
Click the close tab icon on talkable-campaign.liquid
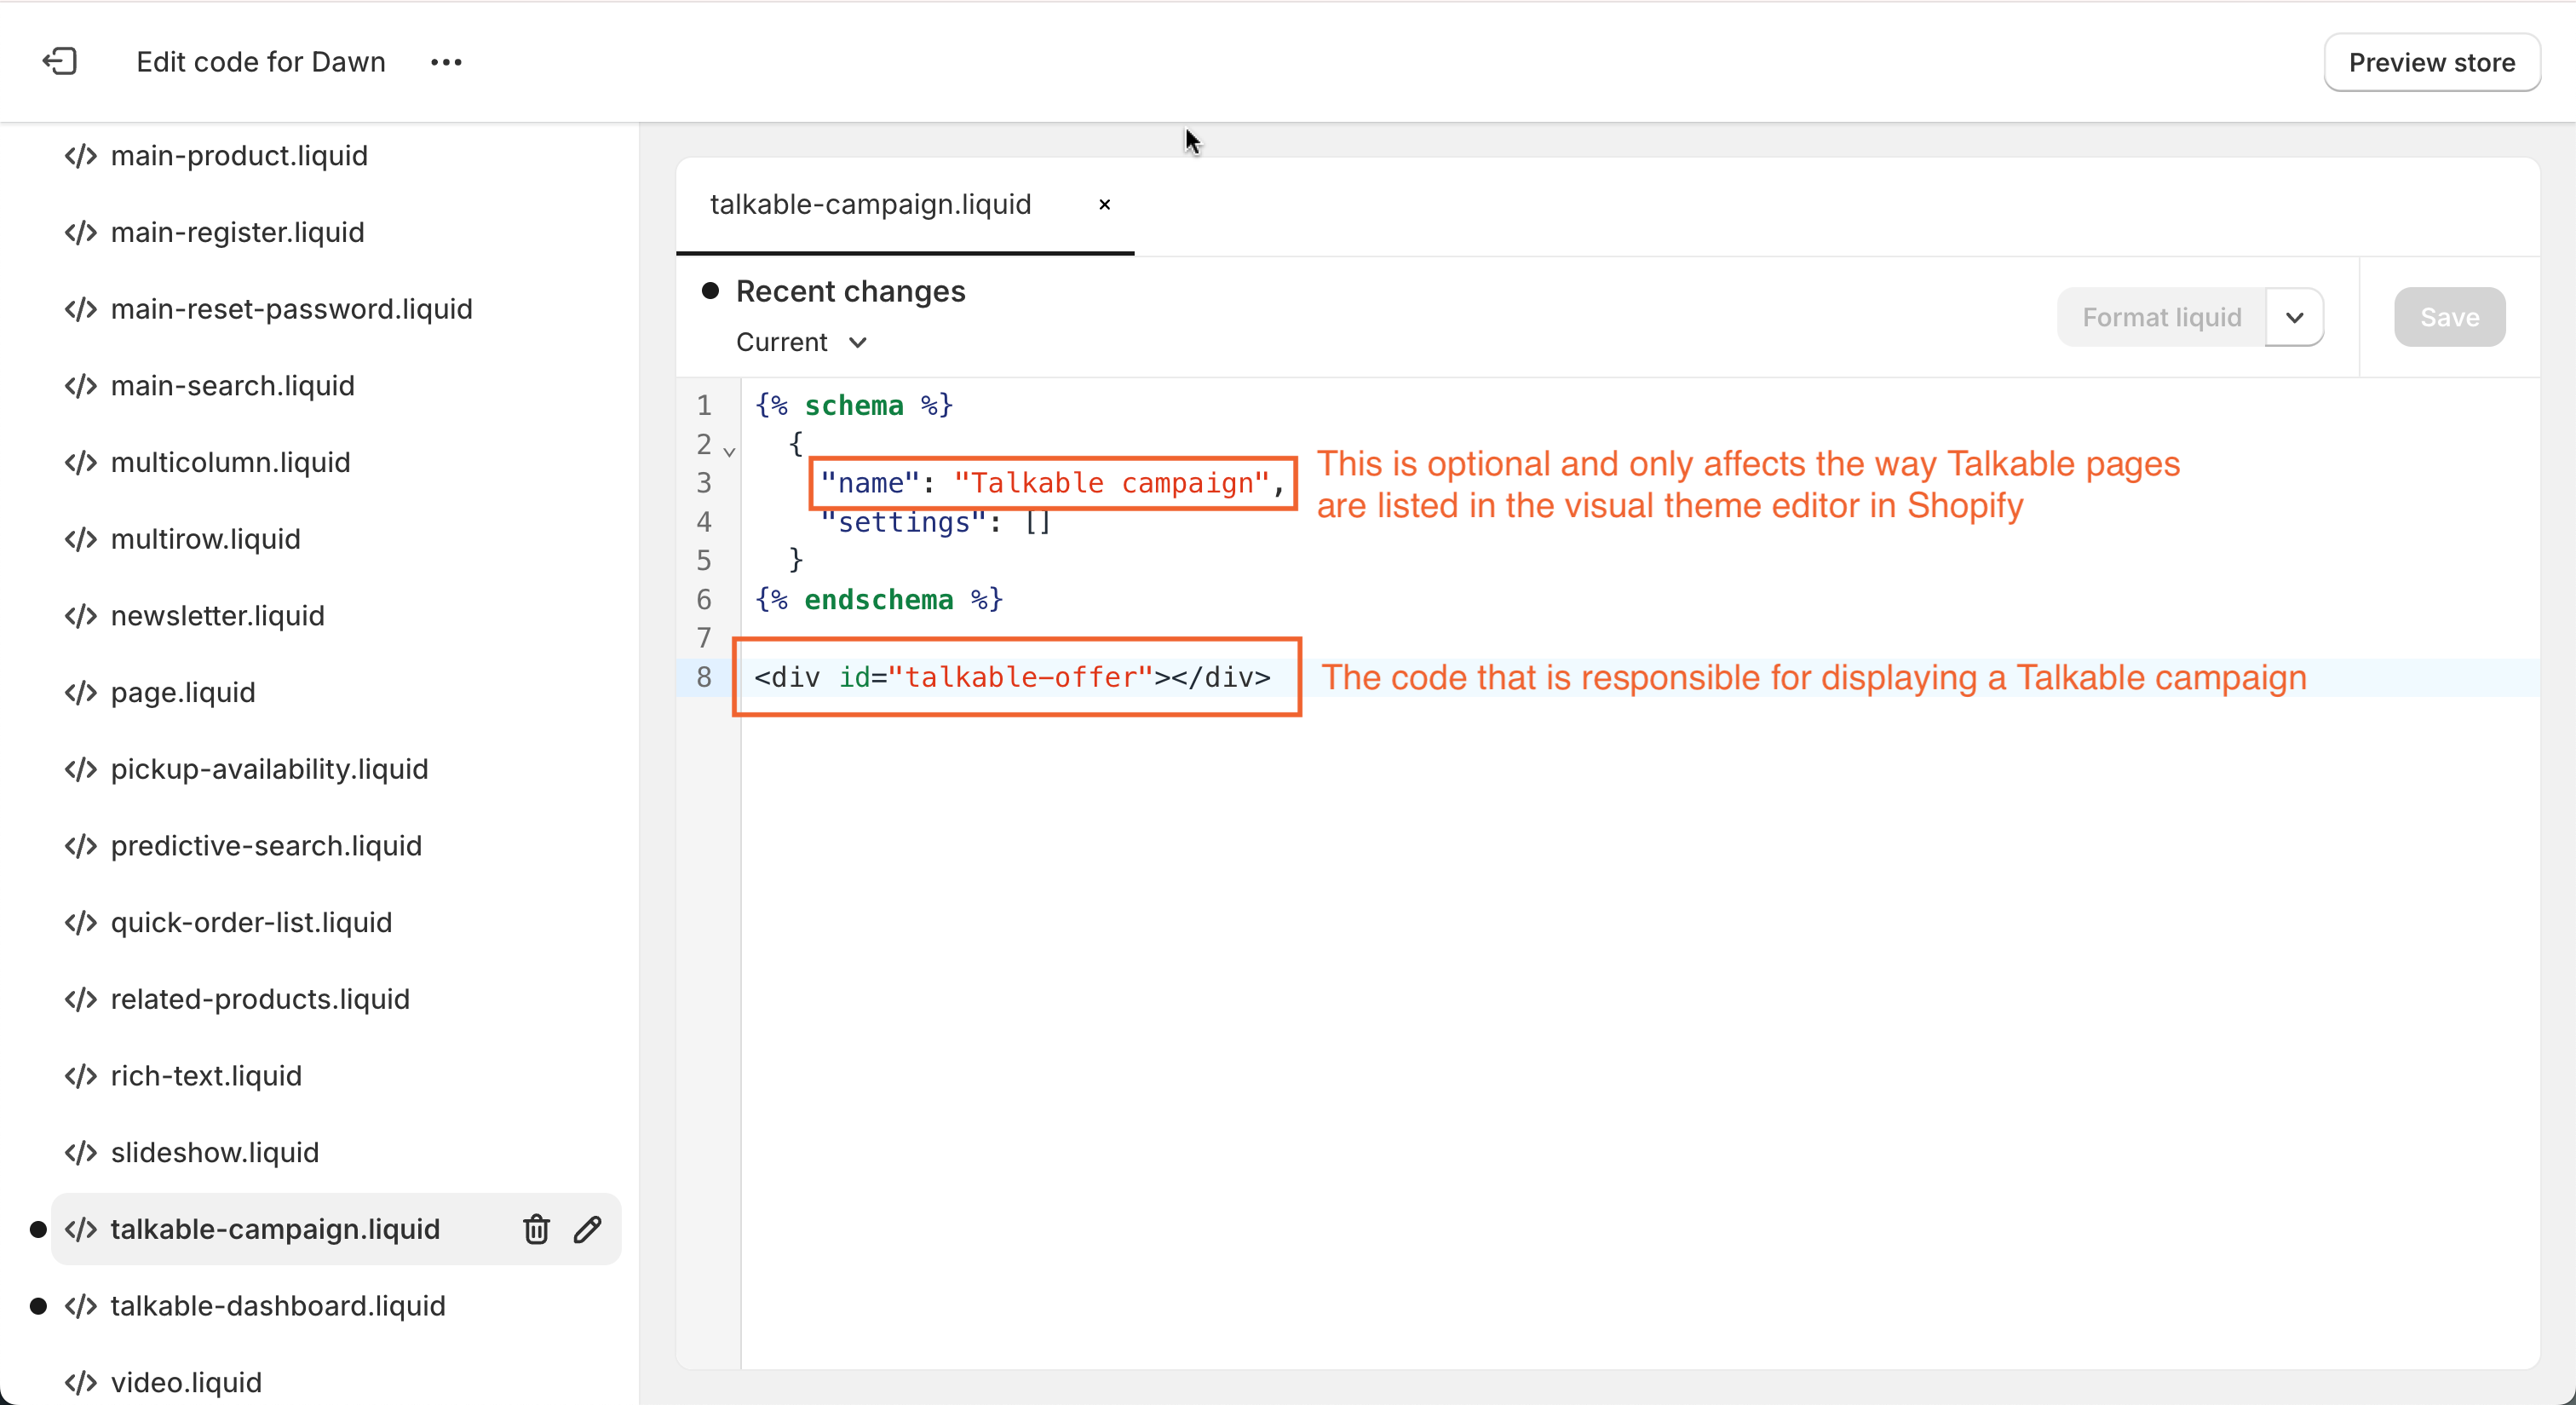pyautogui.click(x=1106, y=204)
